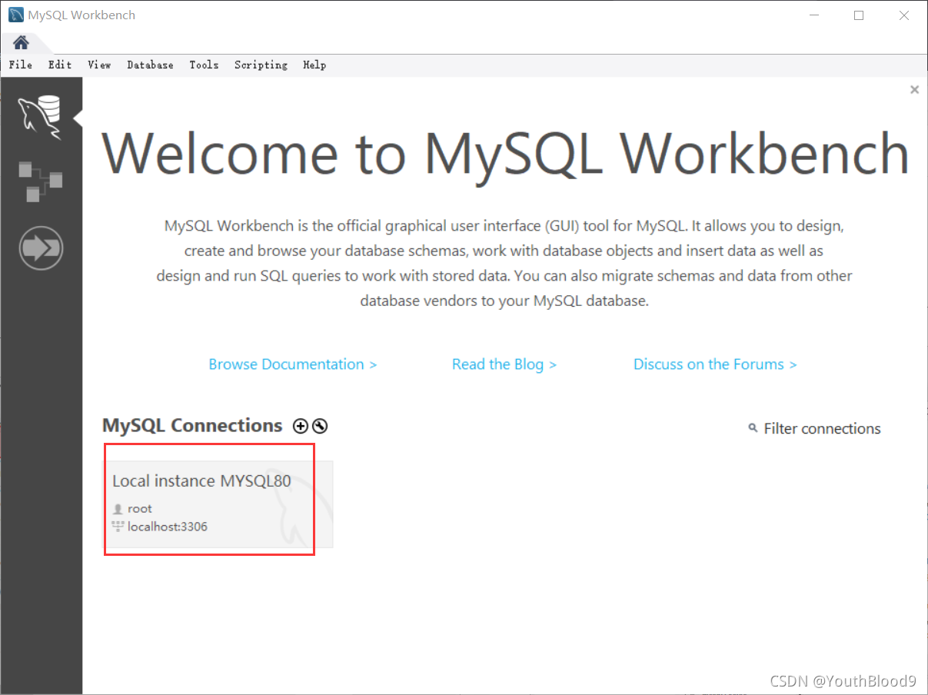Close the MySQL Workbench window
Image resolution: width=928 pixels, height=695 pixels.
click(x=903, y=15)
